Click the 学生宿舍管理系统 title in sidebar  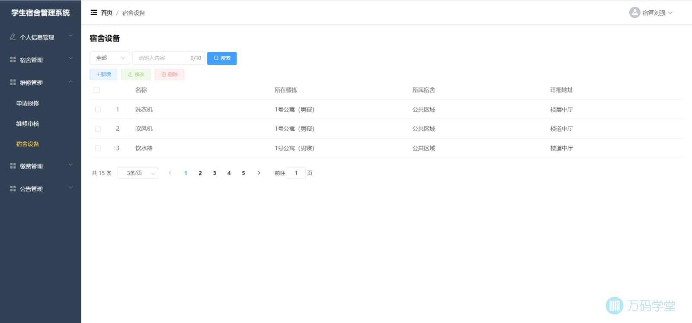click(40, 13)
